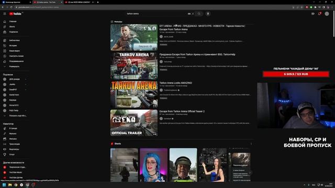Open the first Short with dark soldier
Viewport: 335px width, 188px height.
[124, 165]
